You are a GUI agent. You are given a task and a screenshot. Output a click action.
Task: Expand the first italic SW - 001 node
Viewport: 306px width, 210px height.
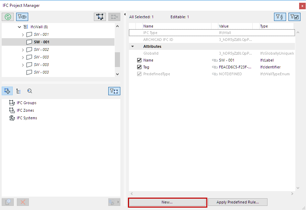coord(23,35)
